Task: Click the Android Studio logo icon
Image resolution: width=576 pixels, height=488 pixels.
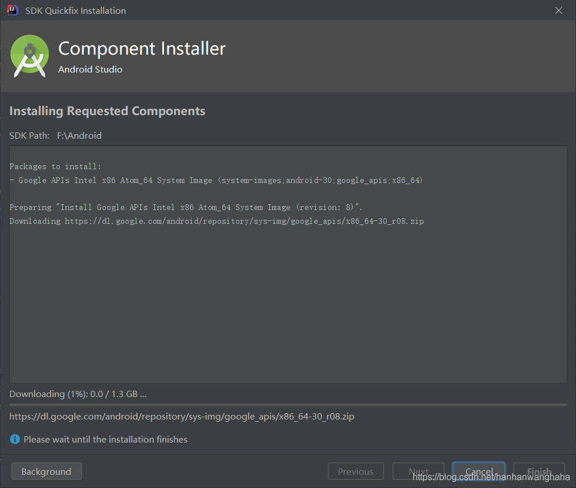Action: pos(29,55)
